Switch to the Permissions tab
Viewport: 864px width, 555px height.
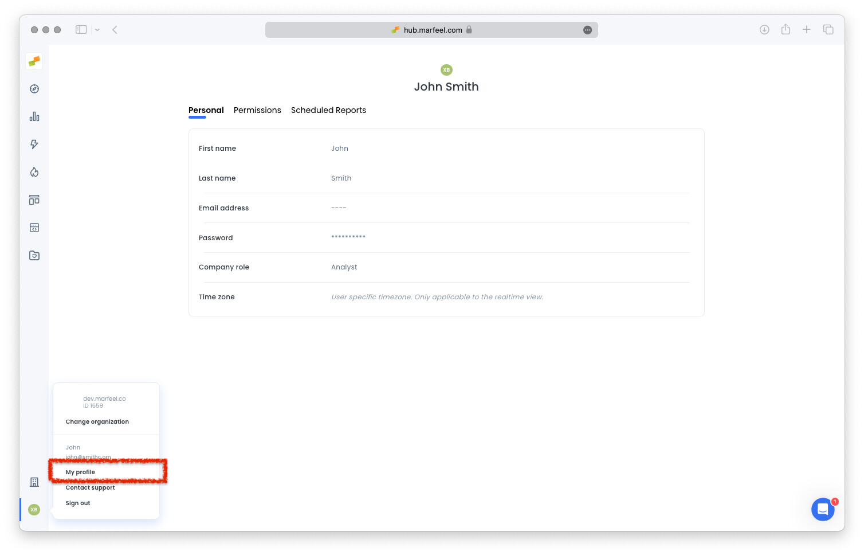pos(257,110)
